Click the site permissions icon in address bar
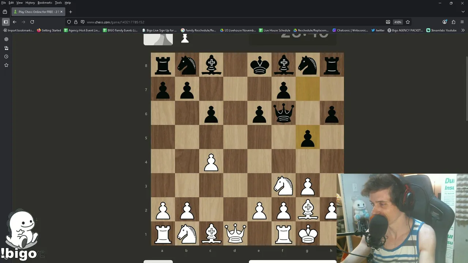468x263 pixels. pyautogui.click(x=83, y=22)
